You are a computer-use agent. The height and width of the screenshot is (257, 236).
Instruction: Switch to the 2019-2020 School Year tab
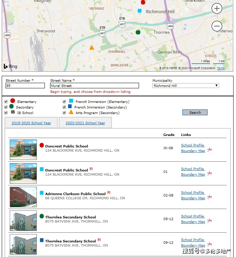31,123
